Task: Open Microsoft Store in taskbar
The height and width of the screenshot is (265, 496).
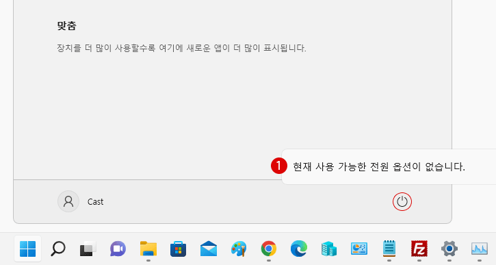Action: click(x=178, y=249)
